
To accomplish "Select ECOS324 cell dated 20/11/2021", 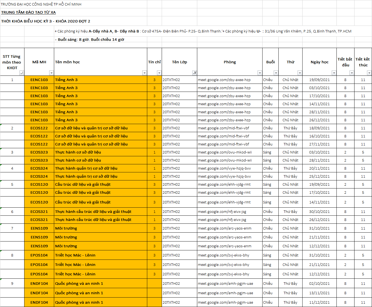I will click(39, 168).
